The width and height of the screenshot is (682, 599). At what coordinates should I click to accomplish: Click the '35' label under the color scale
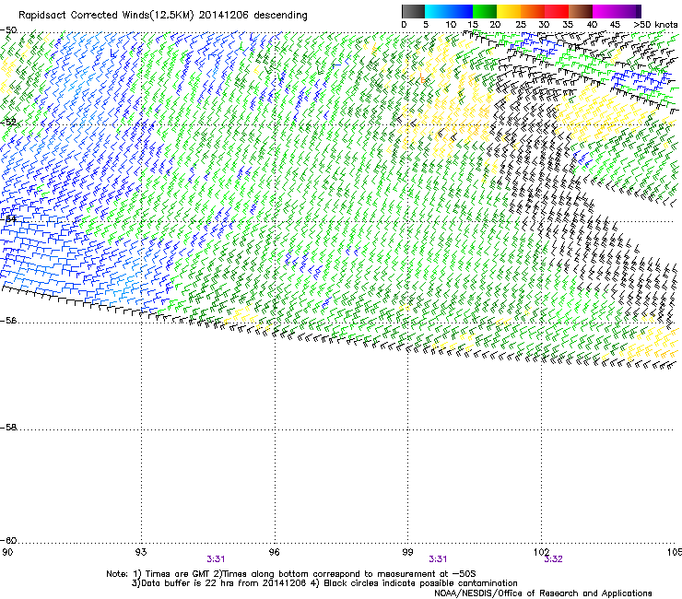(568, 25)
